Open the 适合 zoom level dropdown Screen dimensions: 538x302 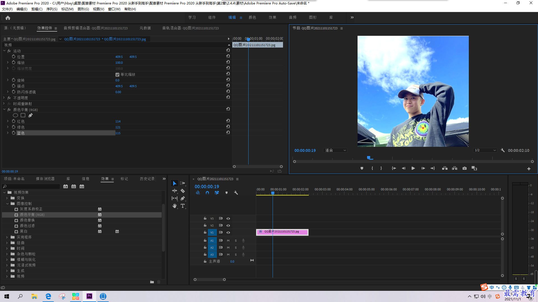tap(335, 150)
